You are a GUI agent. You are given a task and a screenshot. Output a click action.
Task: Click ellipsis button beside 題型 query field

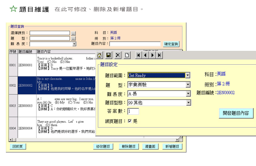click(73, 39)
